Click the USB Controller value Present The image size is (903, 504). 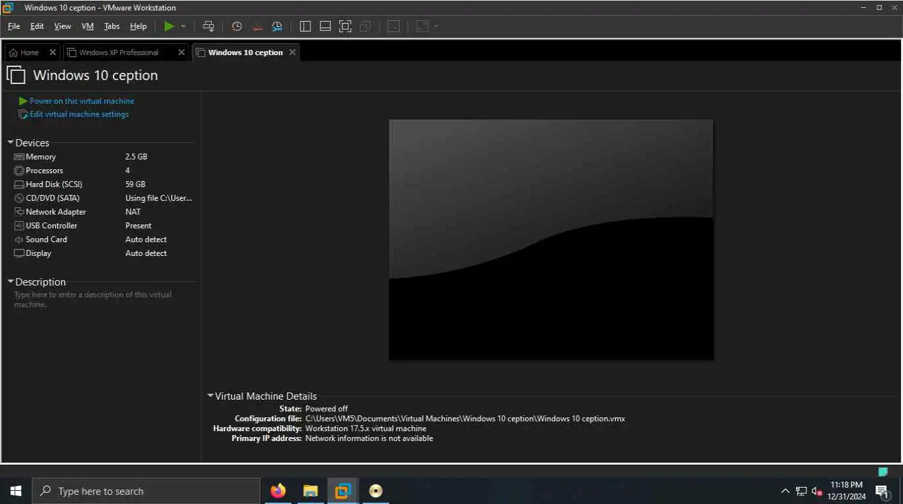point(138,226)
